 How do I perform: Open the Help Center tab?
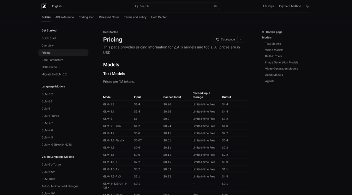[x=159, y=17]
